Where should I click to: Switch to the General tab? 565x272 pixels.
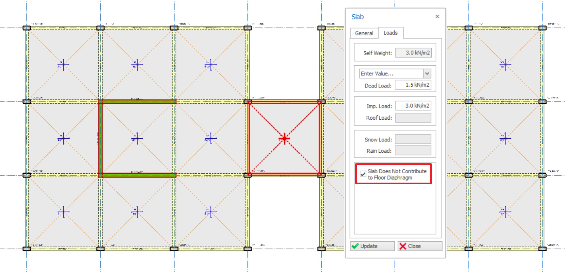tap(364, 33)
